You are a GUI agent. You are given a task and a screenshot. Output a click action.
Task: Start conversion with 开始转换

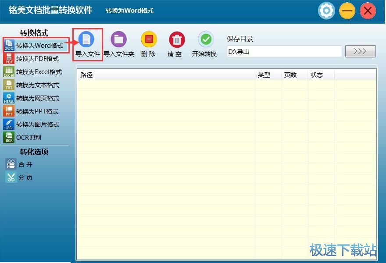tap(205, 45)
